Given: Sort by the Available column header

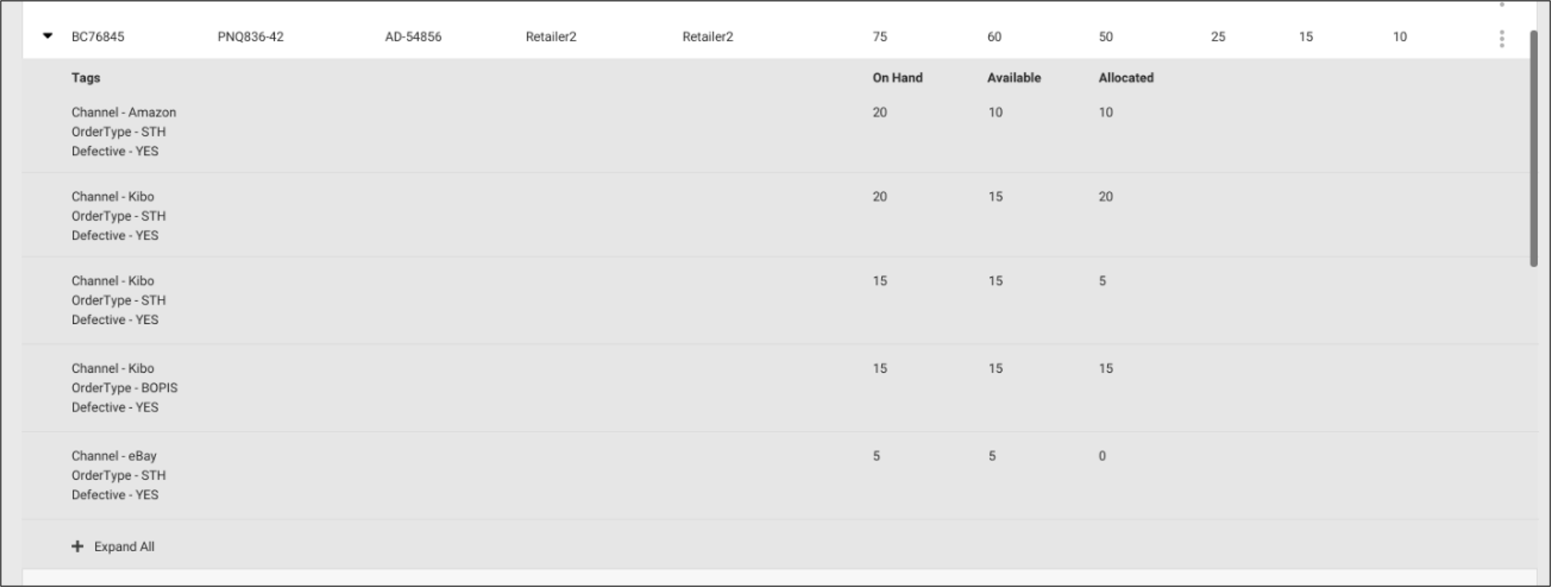Looking at the screenshot, I should tap(1012, 77).
